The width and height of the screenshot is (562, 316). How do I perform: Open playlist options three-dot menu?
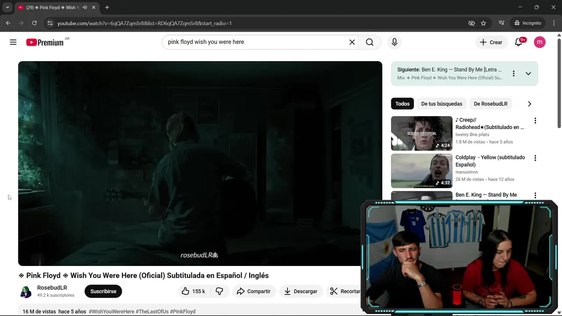513,74
